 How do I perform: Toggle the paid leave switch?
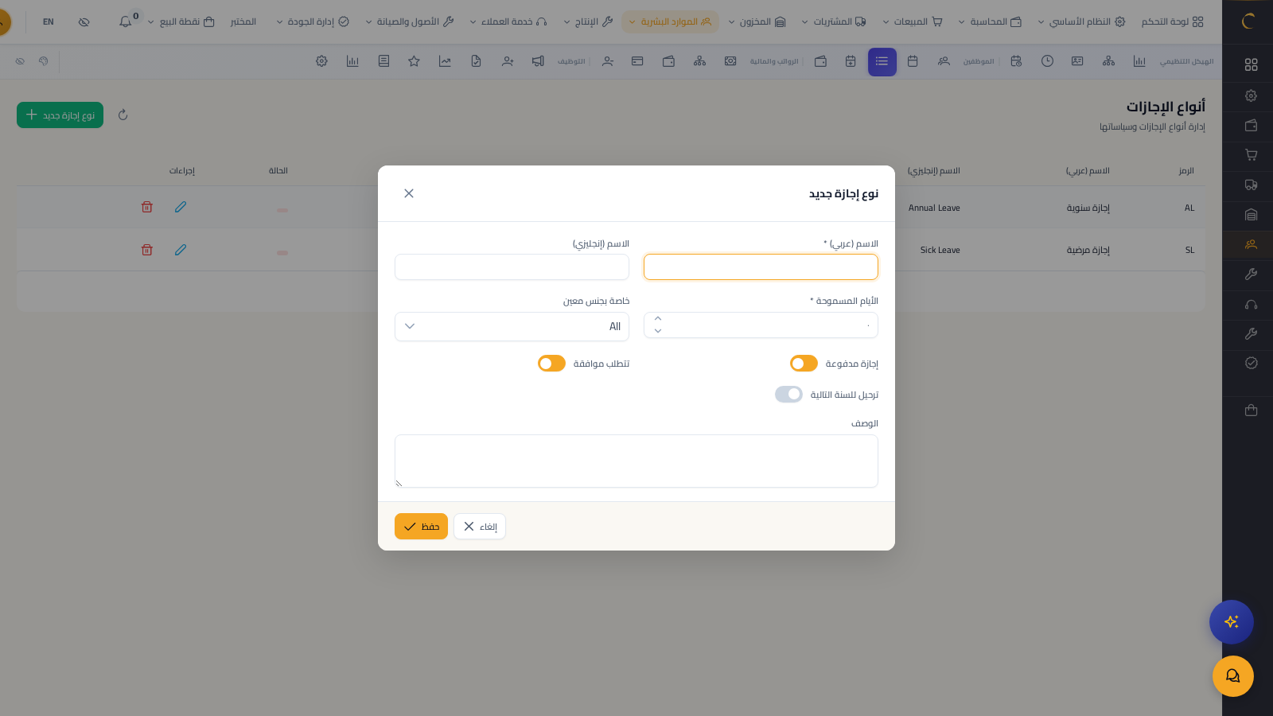click(x=804, y=364)
